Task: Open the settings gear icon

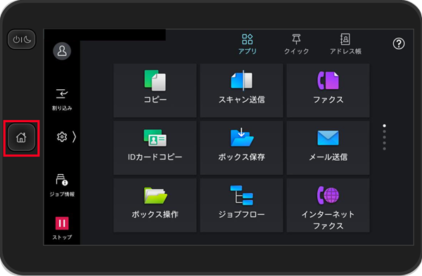Action: click(x=62, y=137)
